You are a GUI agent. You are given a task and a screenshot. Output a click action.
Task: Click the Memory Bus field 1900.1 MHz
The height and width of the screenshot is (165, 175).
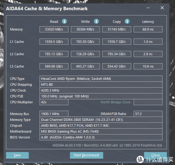tap(54, 114)
